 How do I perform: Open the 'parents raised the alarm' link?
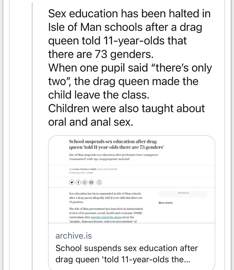coord(106,217)
